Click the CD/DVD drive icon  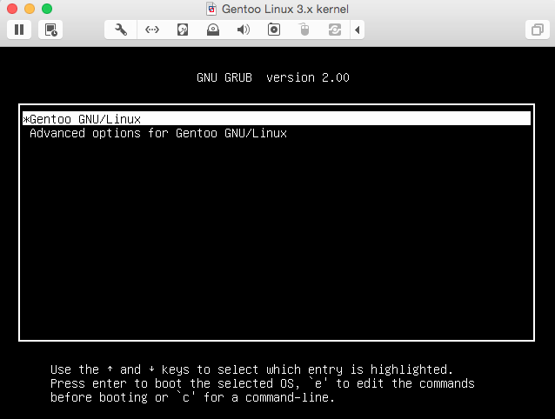point(213,30)
